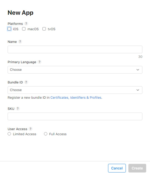Viewport: 150px width, 174px height.
Task: Expand the Bundle ID dropdown
Action: pos(75,90)
